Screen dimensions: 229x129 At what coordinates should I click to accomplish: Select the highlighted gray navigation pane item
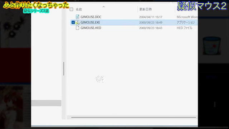point(46,103)
